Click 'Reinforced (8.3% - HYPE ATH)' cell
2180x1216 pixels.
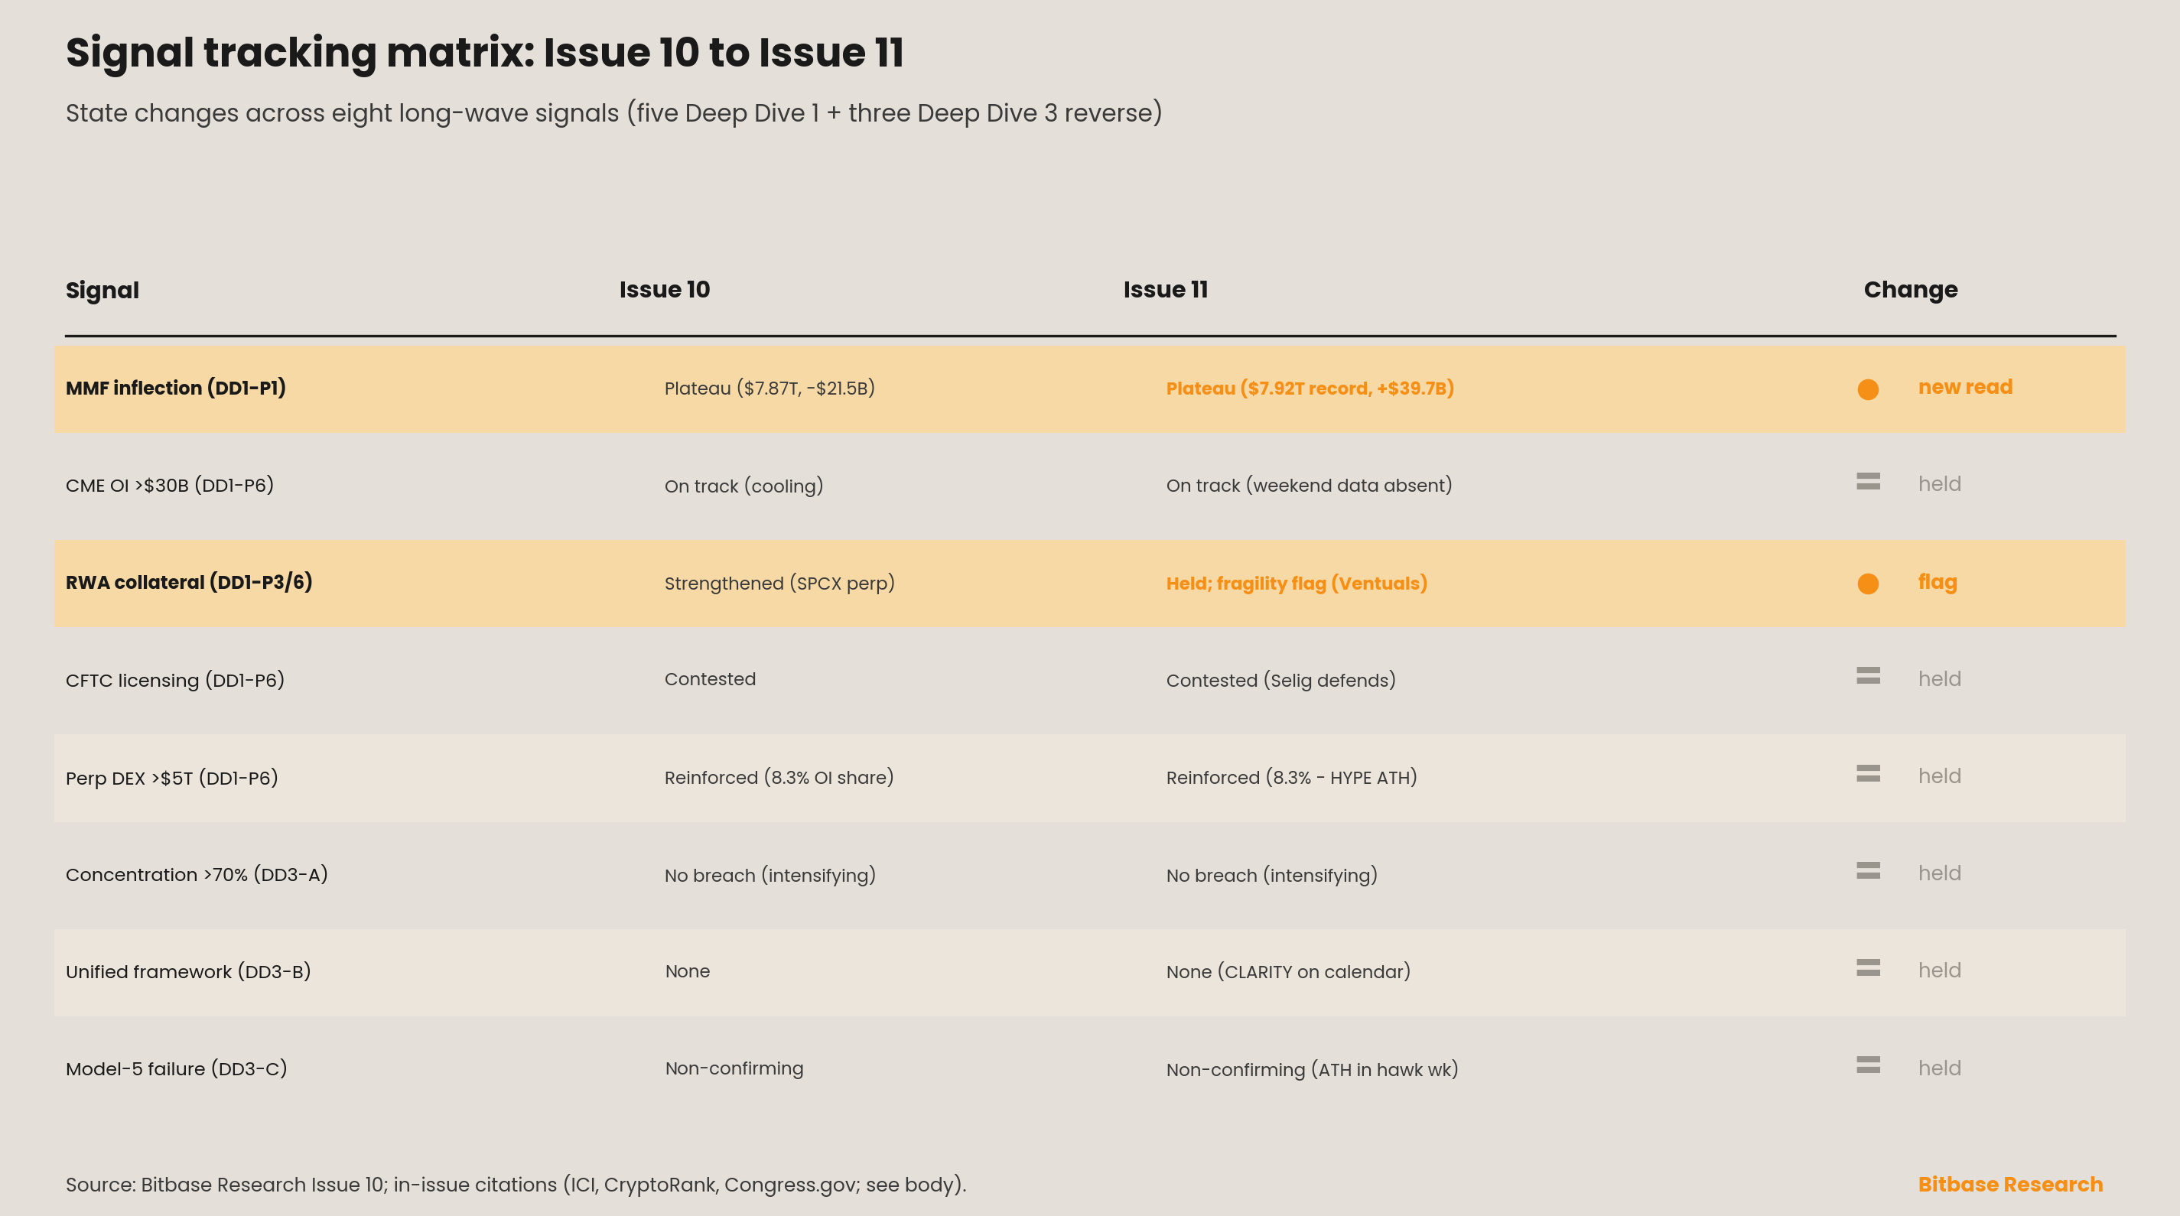(1291, 778)
